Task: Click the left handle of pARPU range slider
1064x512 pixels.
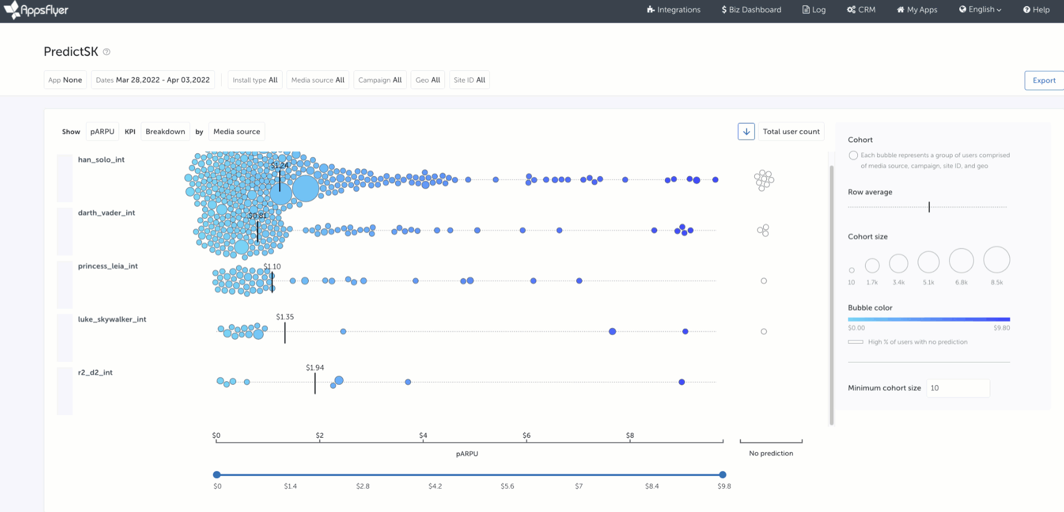Action: 217,475
